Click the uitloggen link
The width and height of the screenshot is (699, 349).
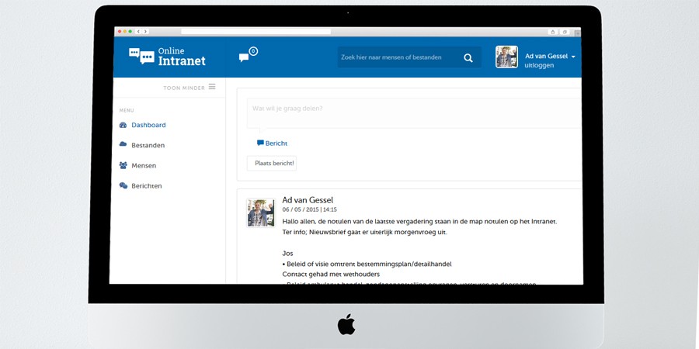click(x=539, y=65)
